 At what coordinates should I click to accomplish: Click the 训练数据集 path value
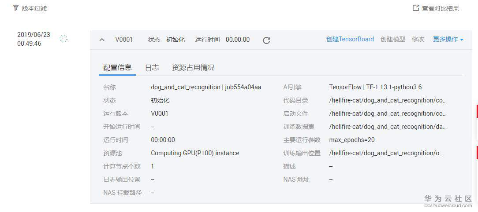coord(388,127)
